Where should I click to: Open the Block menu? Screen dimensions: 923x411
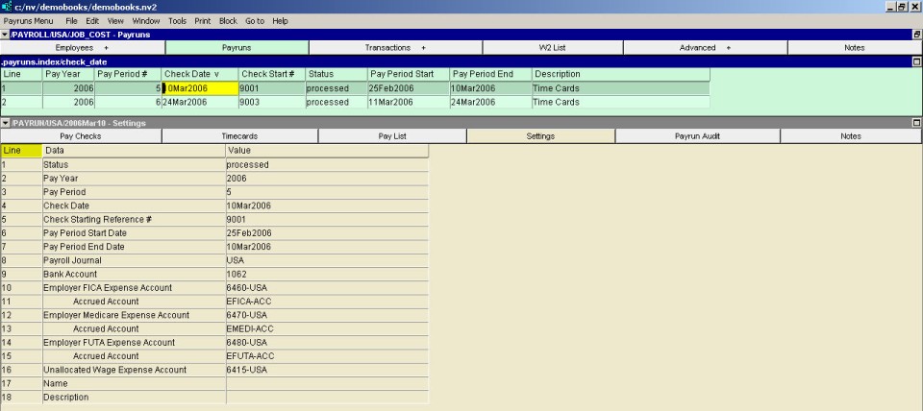[228, 20]
